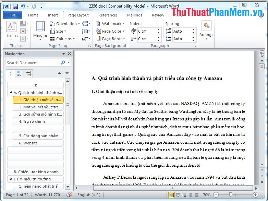Select heading '6. Website'

coord(38,143)
